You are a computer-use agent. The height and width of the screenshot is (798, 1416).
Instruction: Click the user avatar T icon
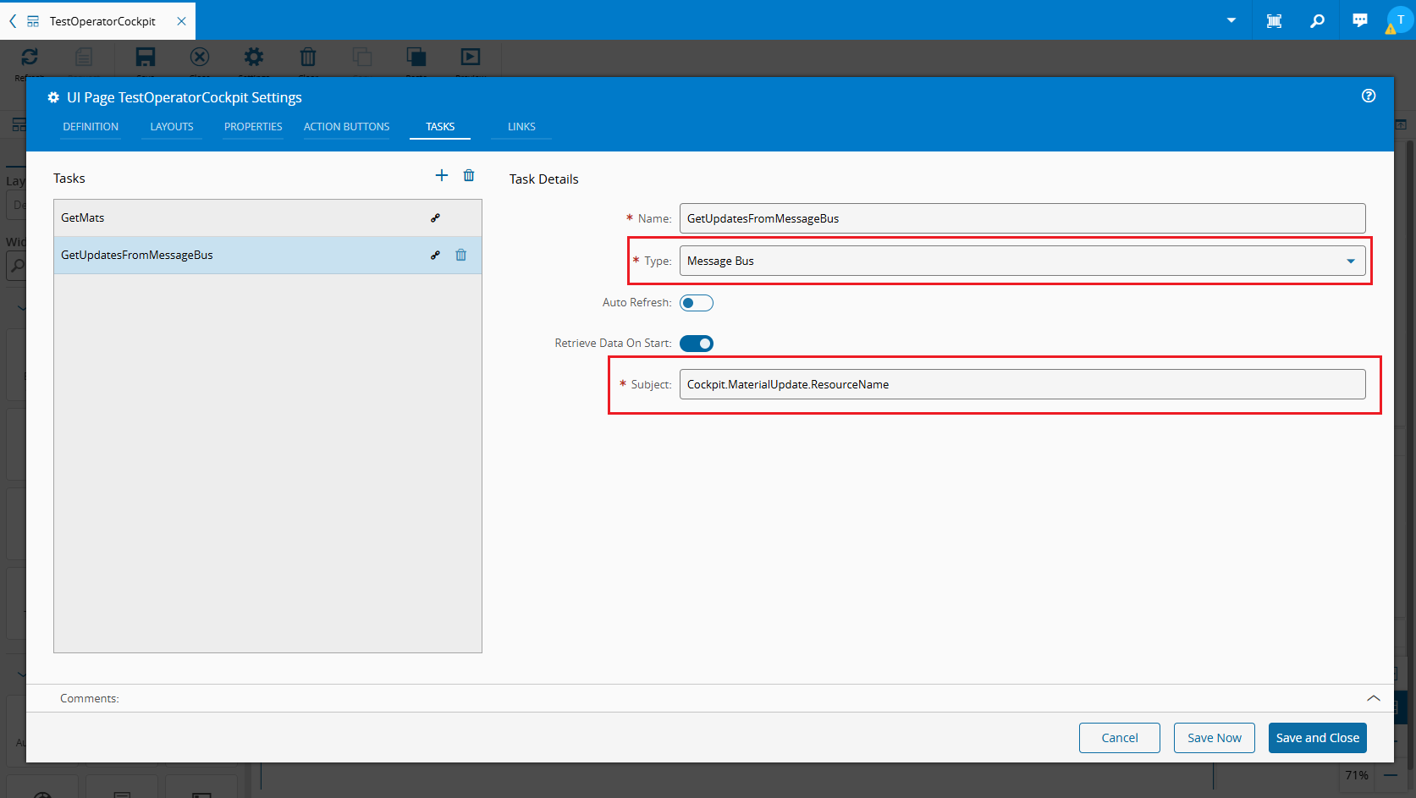(1400, 20)
